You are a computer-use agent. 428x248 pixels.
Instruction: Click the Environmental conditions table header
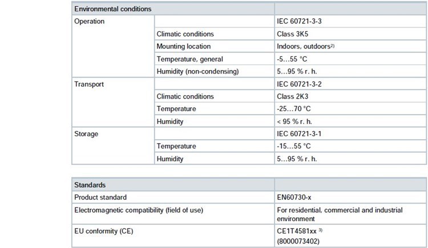point(113,9)
